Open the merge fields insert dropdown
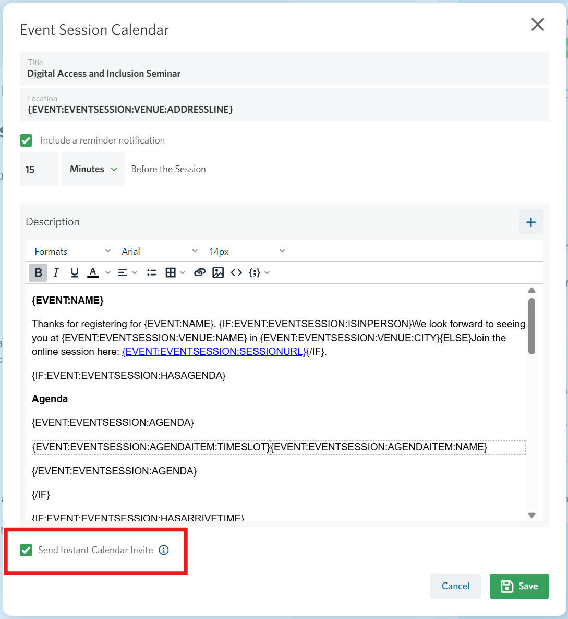The image size is (568, 619). point(259,272)
